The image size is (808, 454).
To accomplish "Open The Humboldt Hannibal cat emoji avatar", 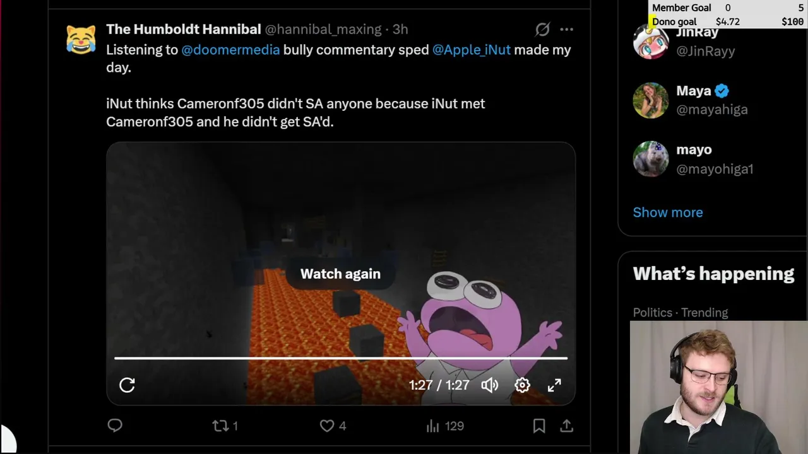I will point(81,40).
